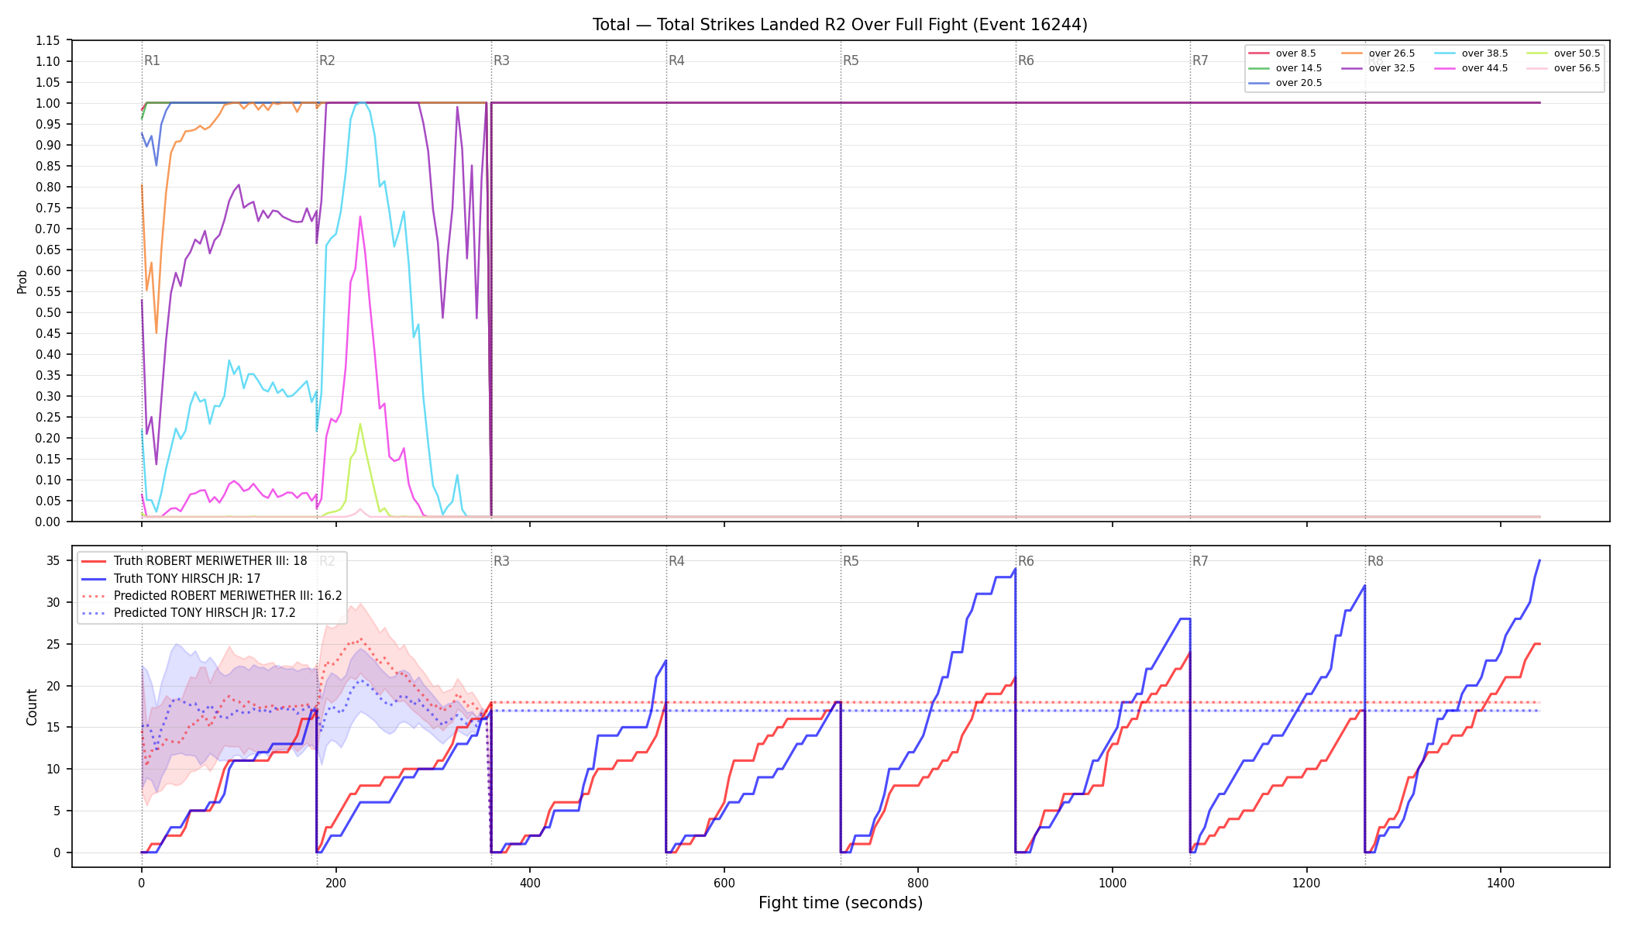Click the 10 tick label on the Count axis

[x=55, y=769]
